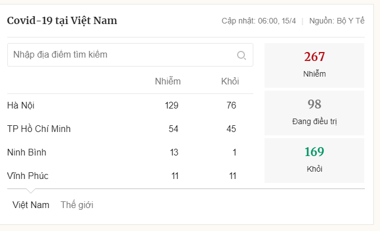Click the Khỏi column header
380x231 pixels.
[230, 81]
